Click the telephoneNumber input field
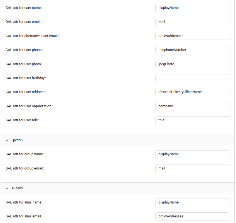 coord(193,50)
